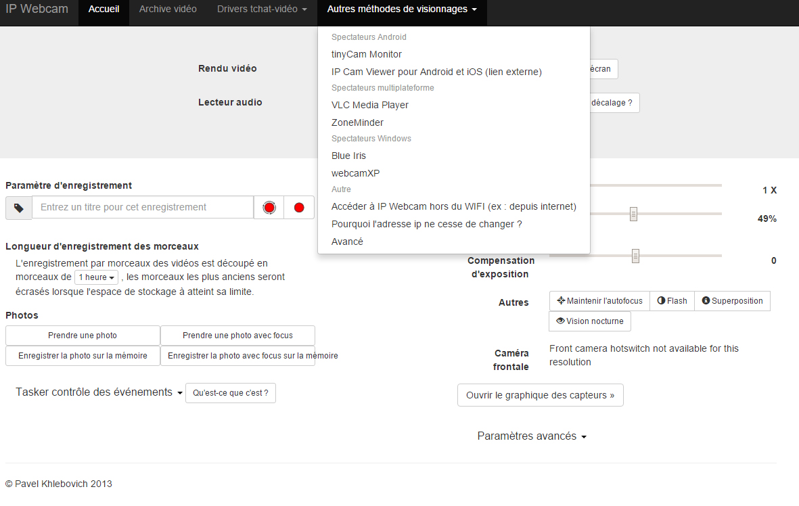Open the 1 heure chunk length dropdown

(x=96, y=277)
